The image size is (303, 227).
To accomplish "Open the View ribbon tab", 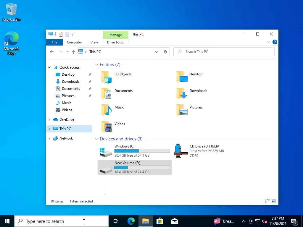I will [94, 42].
